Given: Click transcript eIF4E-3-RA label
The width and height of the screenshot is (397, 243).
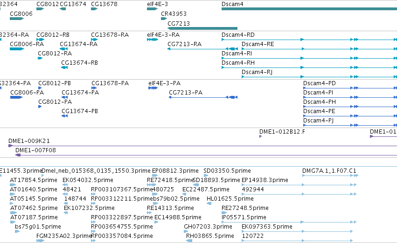Looking at the screenshot, I should (x=163, y=35).
